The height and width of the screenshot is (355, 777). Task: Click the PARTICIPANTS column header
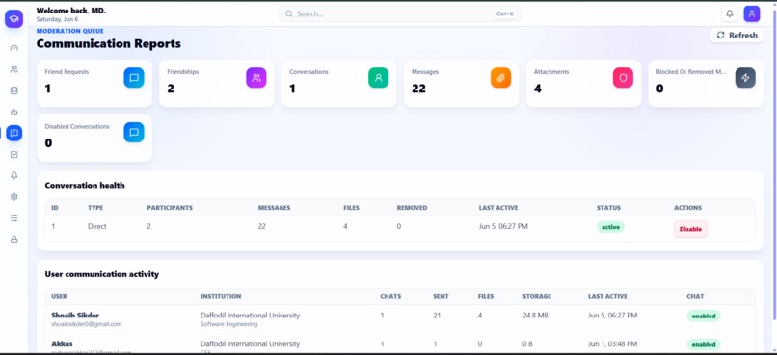[x=170, y=208]
